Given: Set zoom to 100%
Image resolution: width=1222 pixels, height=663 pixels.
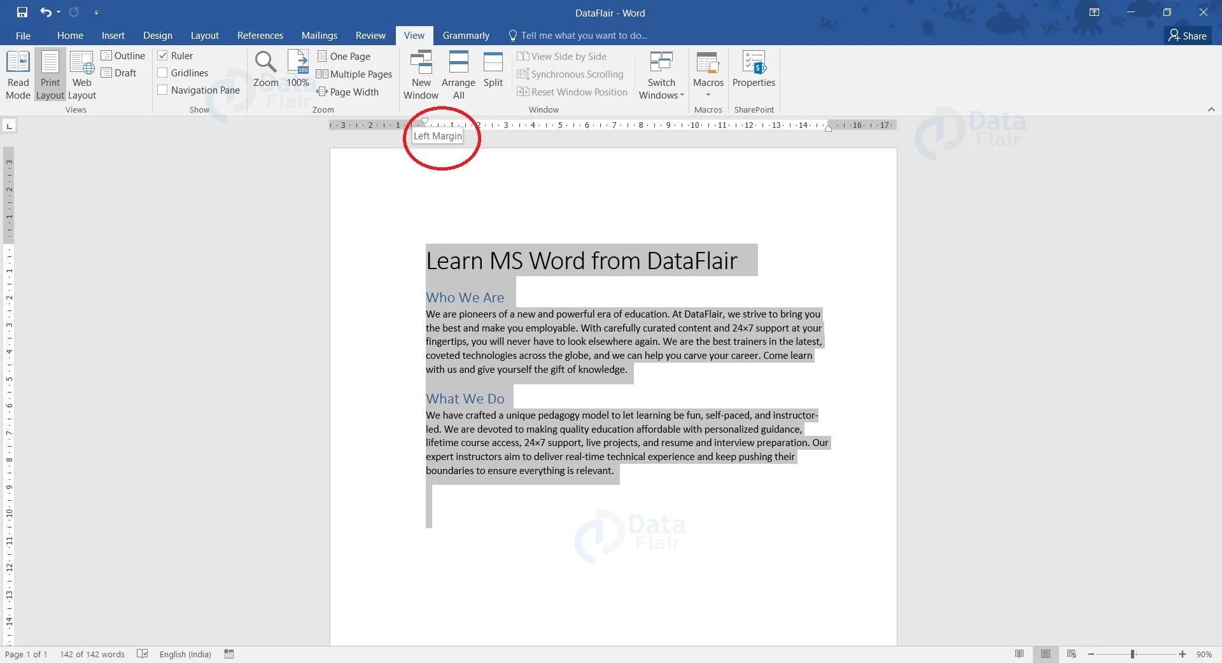Looking at the screenshot, I should click(297, 70).
